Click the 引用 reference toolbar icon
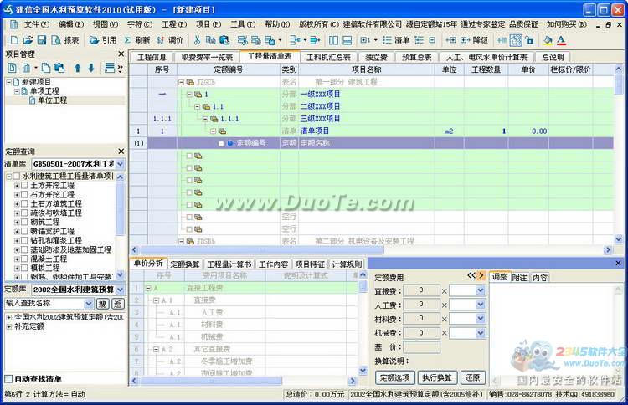 click(104, 40)
